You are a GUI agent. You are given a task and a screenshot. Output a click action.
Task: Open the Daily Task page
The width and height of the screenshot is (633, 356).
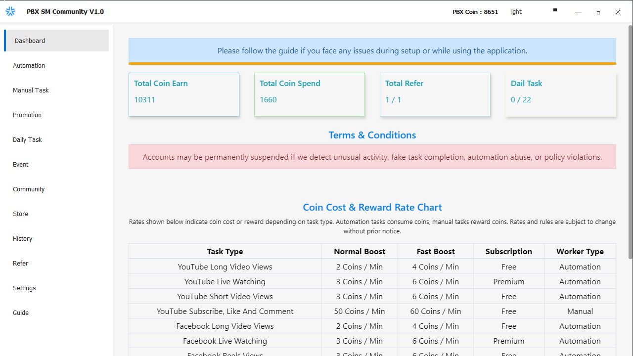tap(27, 139)
